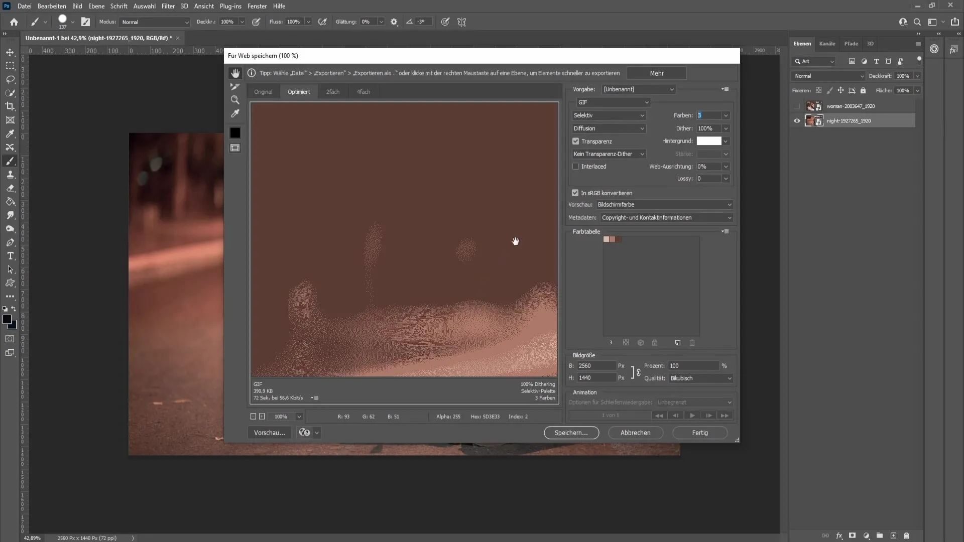Open the Vorschau Bildschirmfarbe dropdown
The height and width of the screenshot is (542, 964).
[664, 205]
